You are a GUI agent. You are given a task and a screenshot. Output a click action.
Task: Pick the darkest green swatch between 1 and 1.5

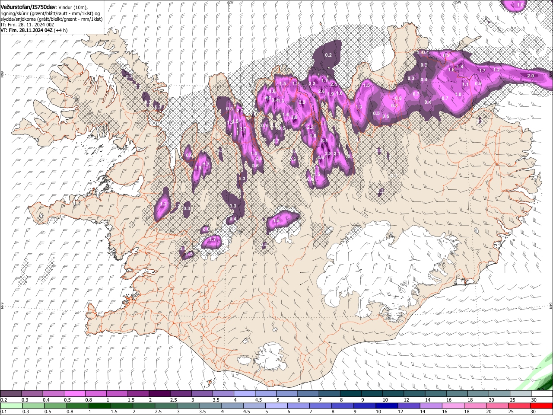pos(100,405)
